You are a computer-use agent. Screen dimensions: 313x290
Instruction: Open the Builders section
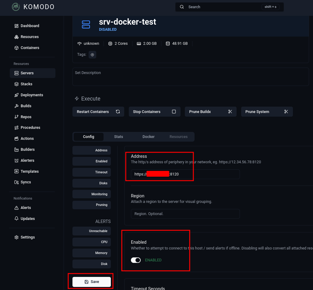click(25, 150)
